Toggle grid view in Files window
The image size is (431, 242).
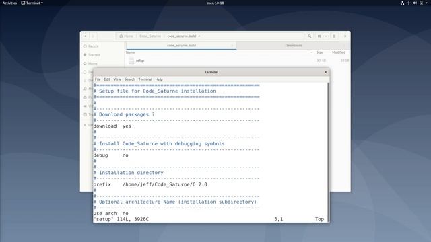click(x=319, y=36)
